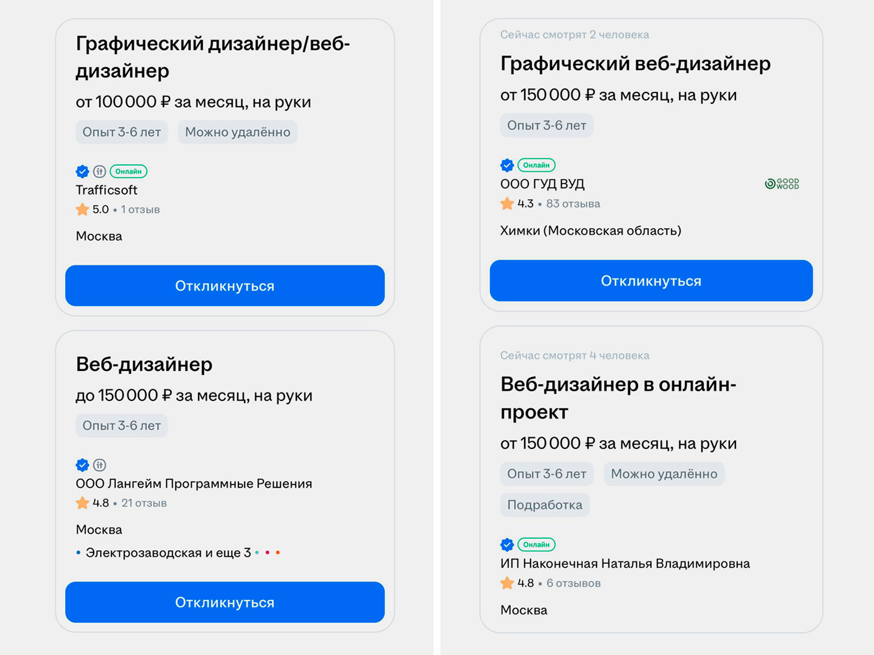Open the Trafficsoft company link

coord(107,190)
